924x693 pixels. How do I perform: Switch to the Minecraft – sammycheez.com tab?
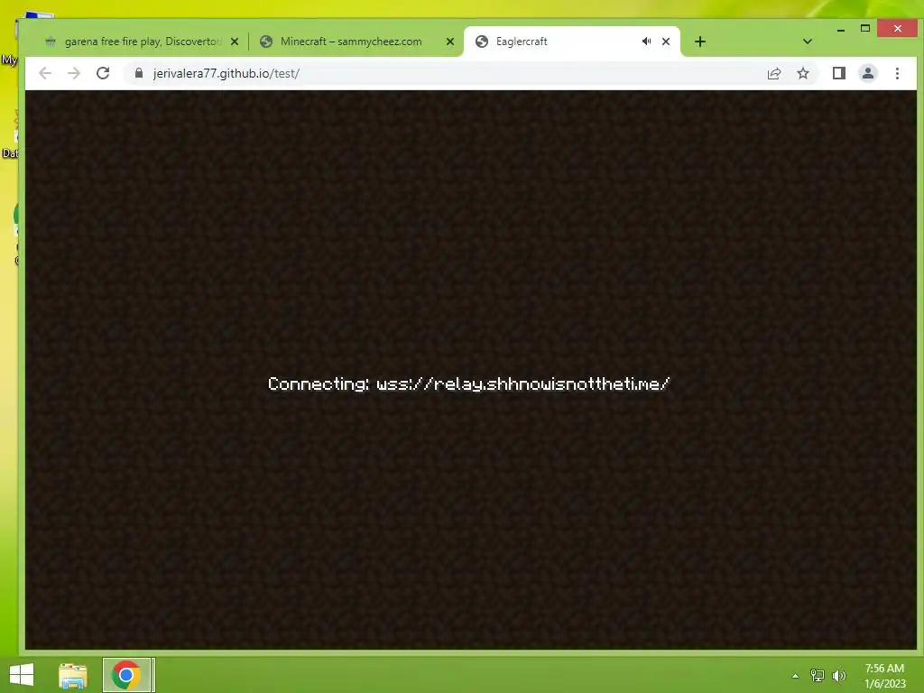[356, 42]
